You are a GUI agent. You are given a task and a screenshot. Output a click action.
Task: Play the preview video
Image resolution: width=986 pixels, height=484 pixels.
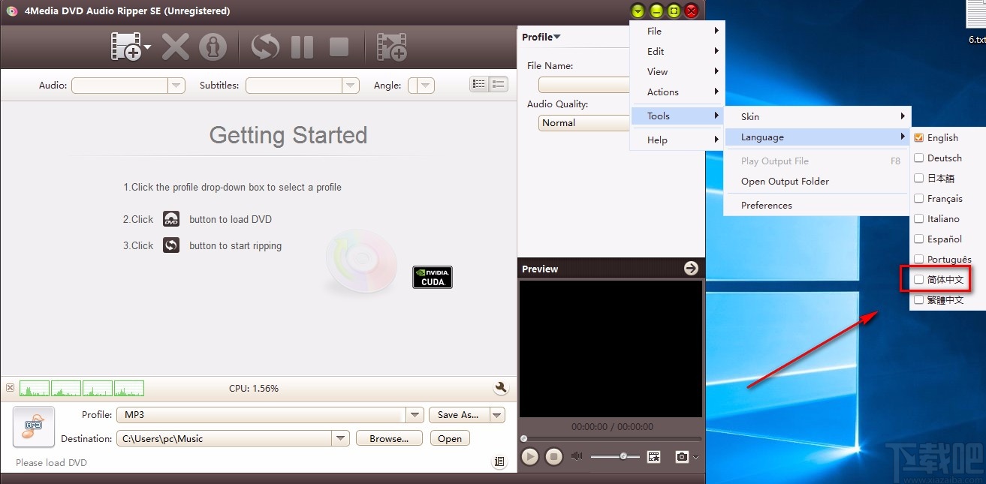tap(530, 456)
